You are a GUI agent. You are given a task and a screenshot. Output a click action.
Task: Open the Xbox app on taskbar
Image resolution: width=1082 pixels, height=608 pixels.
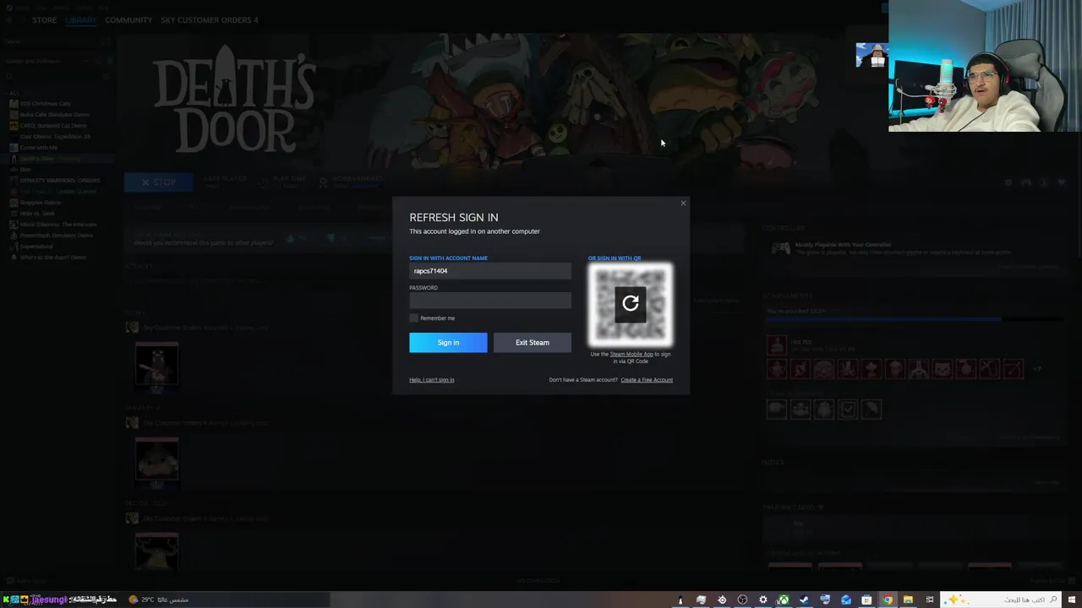[784, 600]
